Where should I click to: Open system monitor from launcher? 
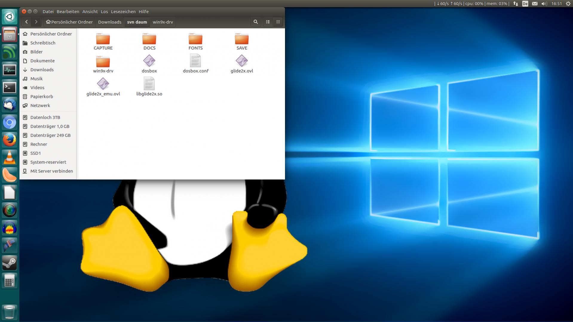coord(10,70)
